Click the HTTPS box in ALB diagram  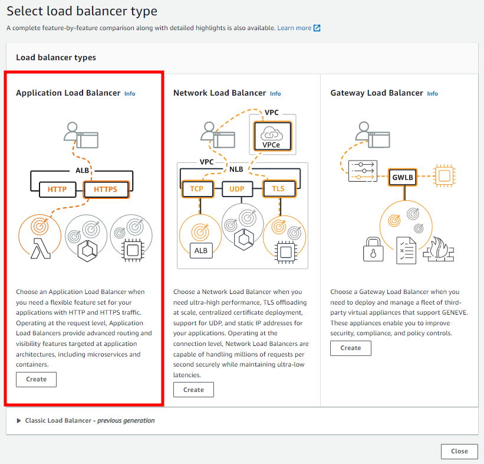(106, 189)
